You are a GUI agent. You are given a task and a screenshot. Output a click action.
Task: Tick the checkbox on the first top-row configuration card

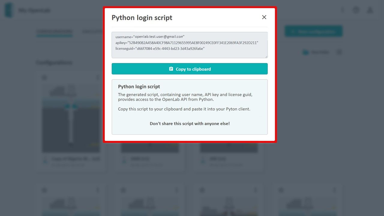tap(44, 78)
